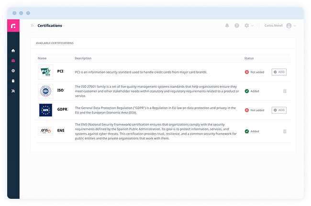Open the settings gear dropdown
This screenshot has height=206, width=311.
pos(248,26)
